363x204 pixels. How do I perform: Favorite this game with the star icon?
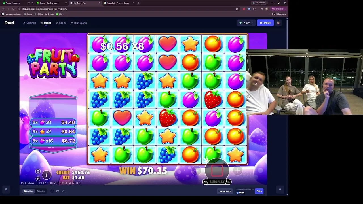tap(63, 191)
